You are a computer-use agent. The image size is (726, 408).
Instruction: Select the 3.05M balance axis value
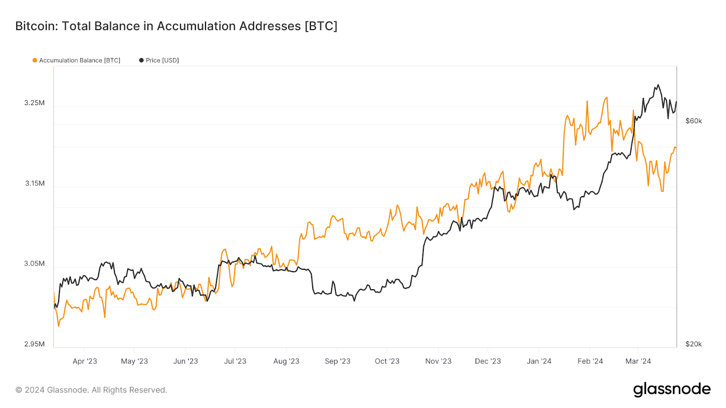34,264
